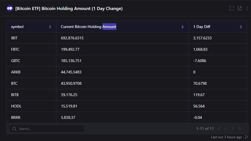Select the IBIT symbol cell
Screen dimensions: 251x141
click(31, 38)
